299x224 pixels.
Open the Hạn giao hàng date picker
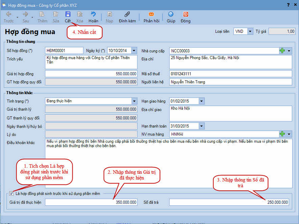coord(201,101)
